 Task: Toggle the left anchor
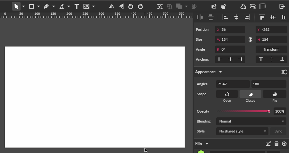pos(220,59)
